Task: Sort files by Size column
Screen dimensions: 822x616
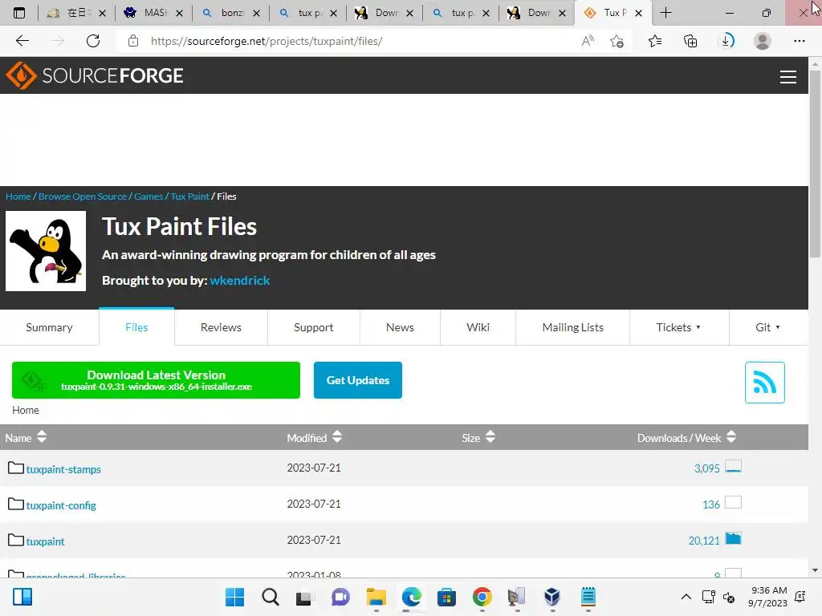Action: [x=478, y=437]
